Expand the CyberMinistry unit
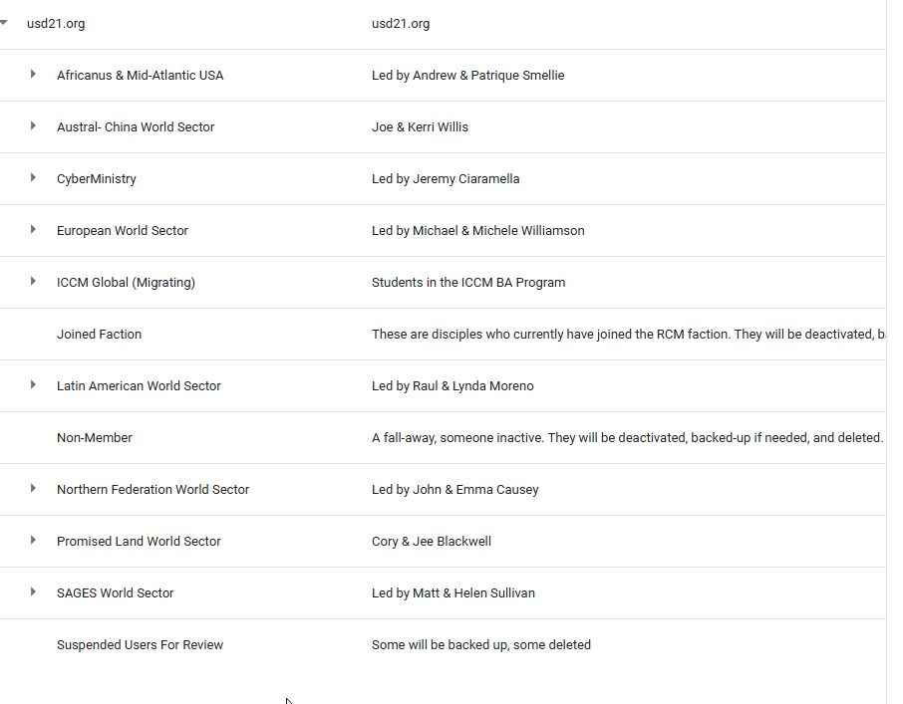Viewport: 903px width, 704px height. pyautogui.click(x=33, y=177)
